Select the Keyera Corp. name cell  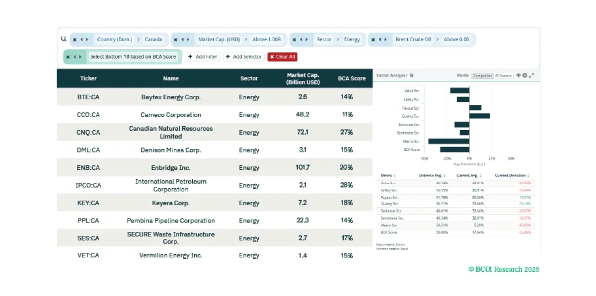(171, 203)
